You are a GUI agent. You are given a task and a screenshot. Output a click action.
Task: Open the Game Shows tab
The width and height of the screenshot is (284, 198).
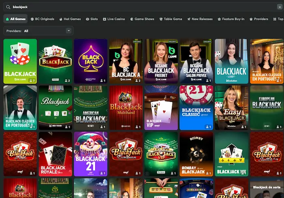point(142,19)
